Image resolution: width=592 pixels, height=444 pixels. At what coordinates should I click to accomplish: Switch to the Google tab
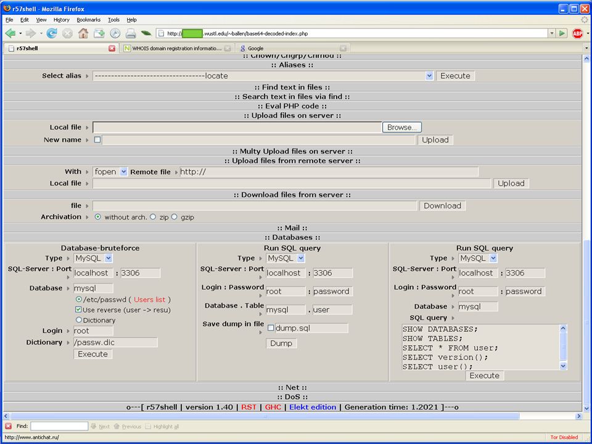[293, 48]
